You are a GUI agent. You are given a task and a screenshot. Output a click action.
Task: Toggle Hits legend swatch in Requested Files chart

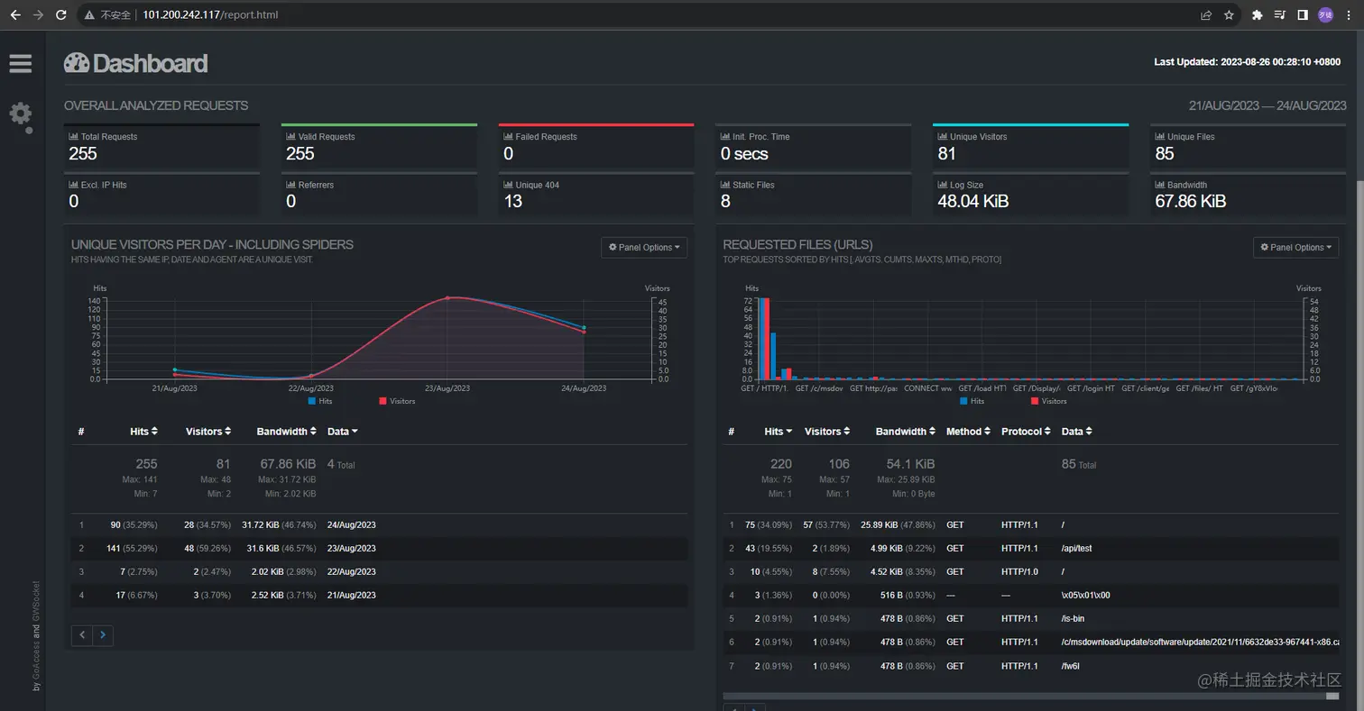964,401
